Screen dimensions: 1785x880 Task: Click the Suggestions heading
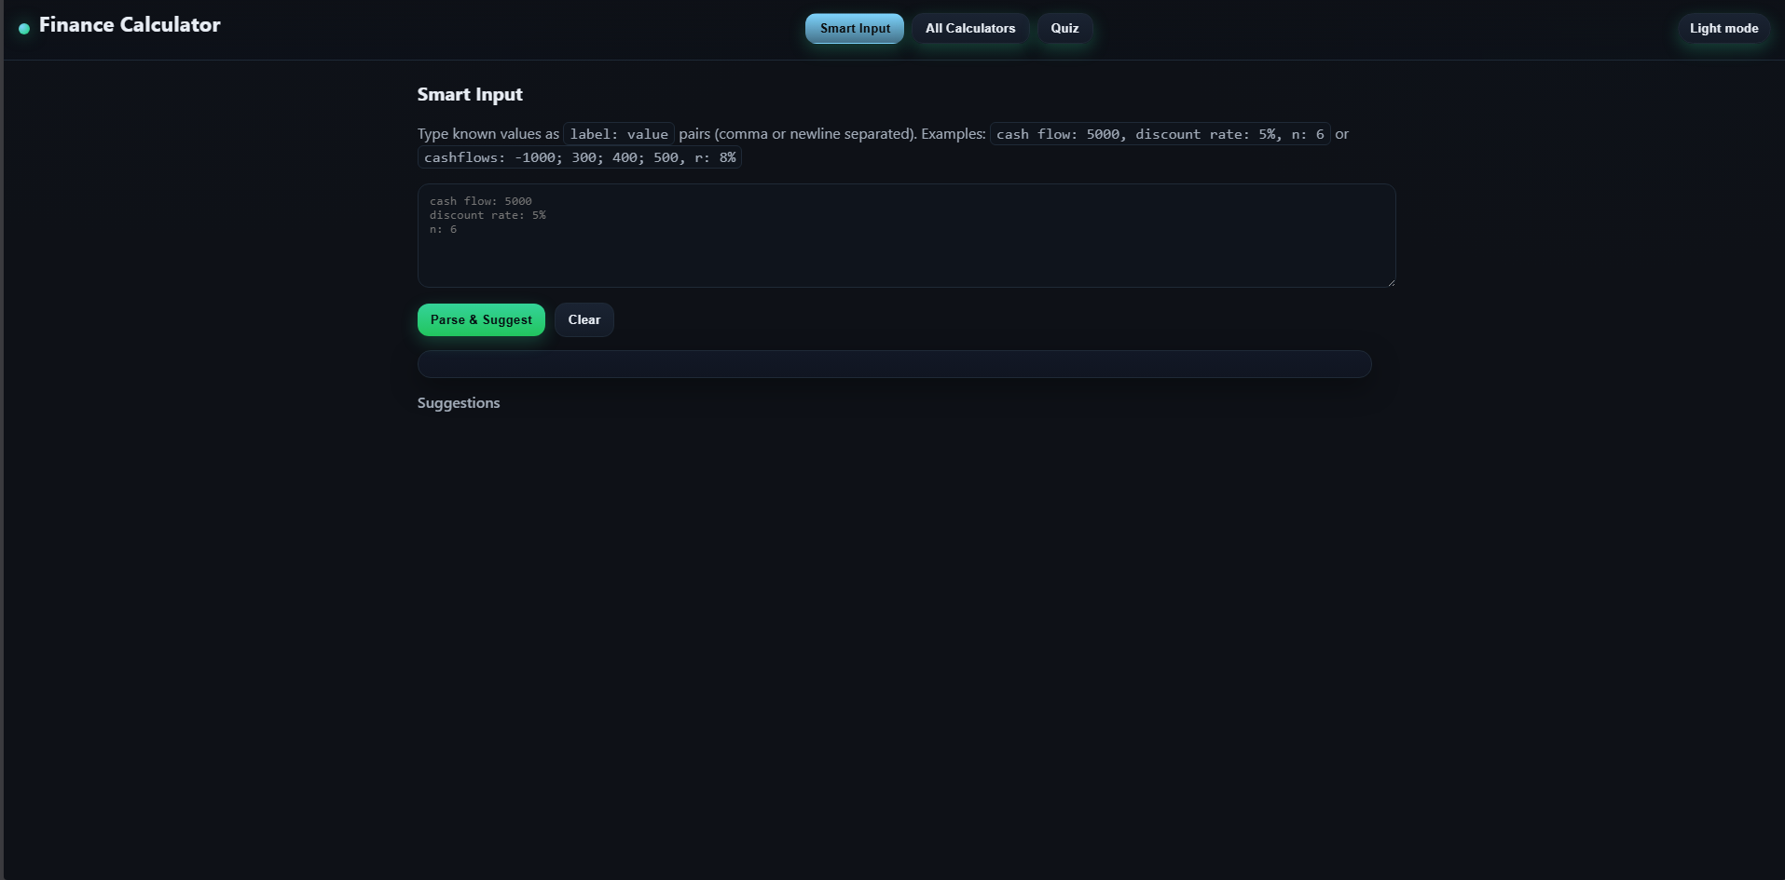tap(458, 402)
